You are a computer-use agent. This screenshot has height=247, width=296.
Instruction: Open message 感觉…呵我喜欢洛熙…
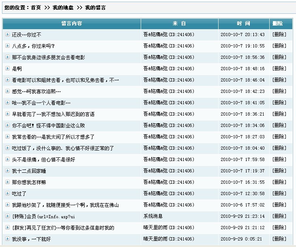(36, 91)
